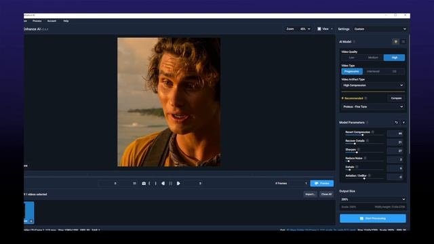434x244 pixels.
Task: Click the trim start marker icon
Action: click(x=149, y=184)
